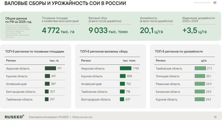Viewport: 222px width, 120px height.
Task: Click the 24,5 value for Калужская область
Action: 209,92
